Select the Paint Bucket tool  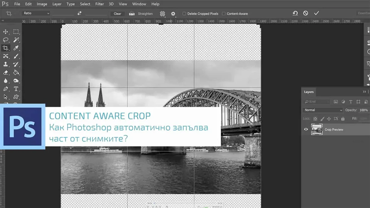tap(16, 73)
